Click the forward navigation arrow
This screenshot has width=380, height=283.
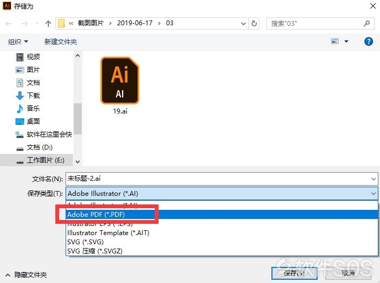coord(25,24)
